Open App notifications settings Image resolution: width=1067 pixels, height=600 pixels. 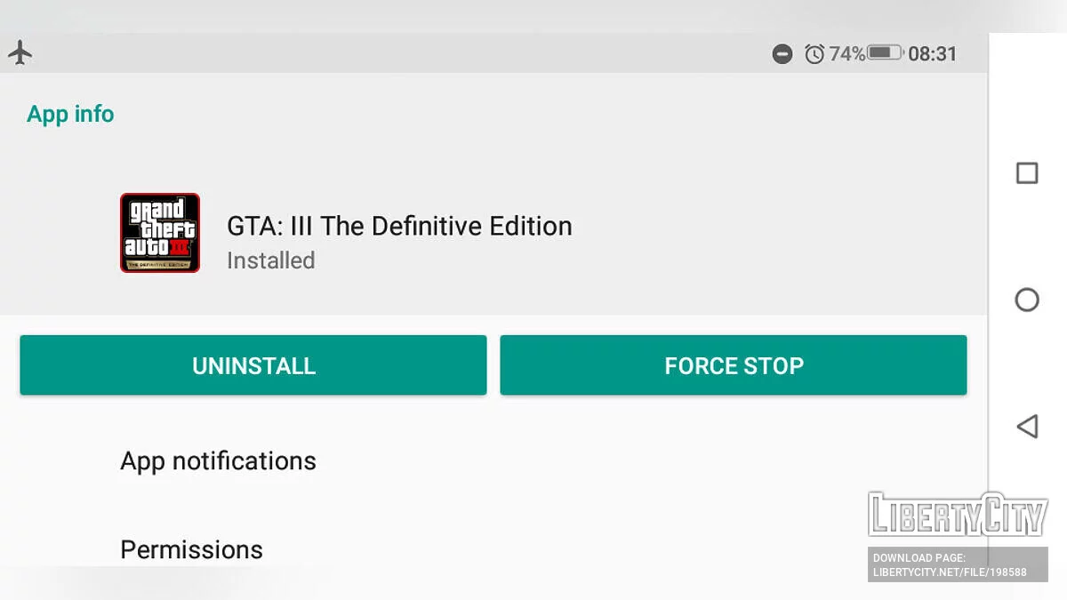coord(219,460)
